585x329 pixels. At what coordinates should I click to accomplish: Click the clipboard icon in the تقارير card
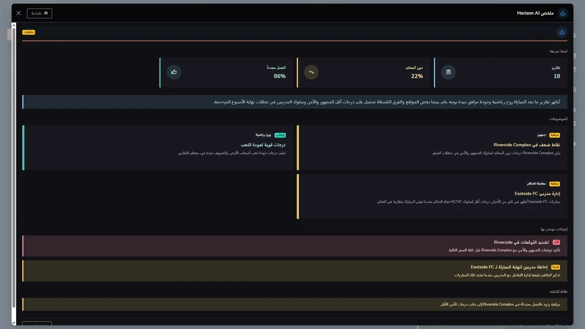[x=448, y=72]
